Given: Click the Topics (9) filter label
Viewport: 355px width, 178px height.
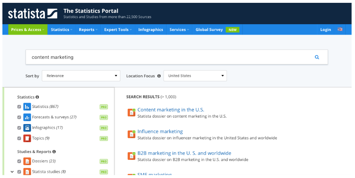Looking at the screenshot, I should 41,138.
